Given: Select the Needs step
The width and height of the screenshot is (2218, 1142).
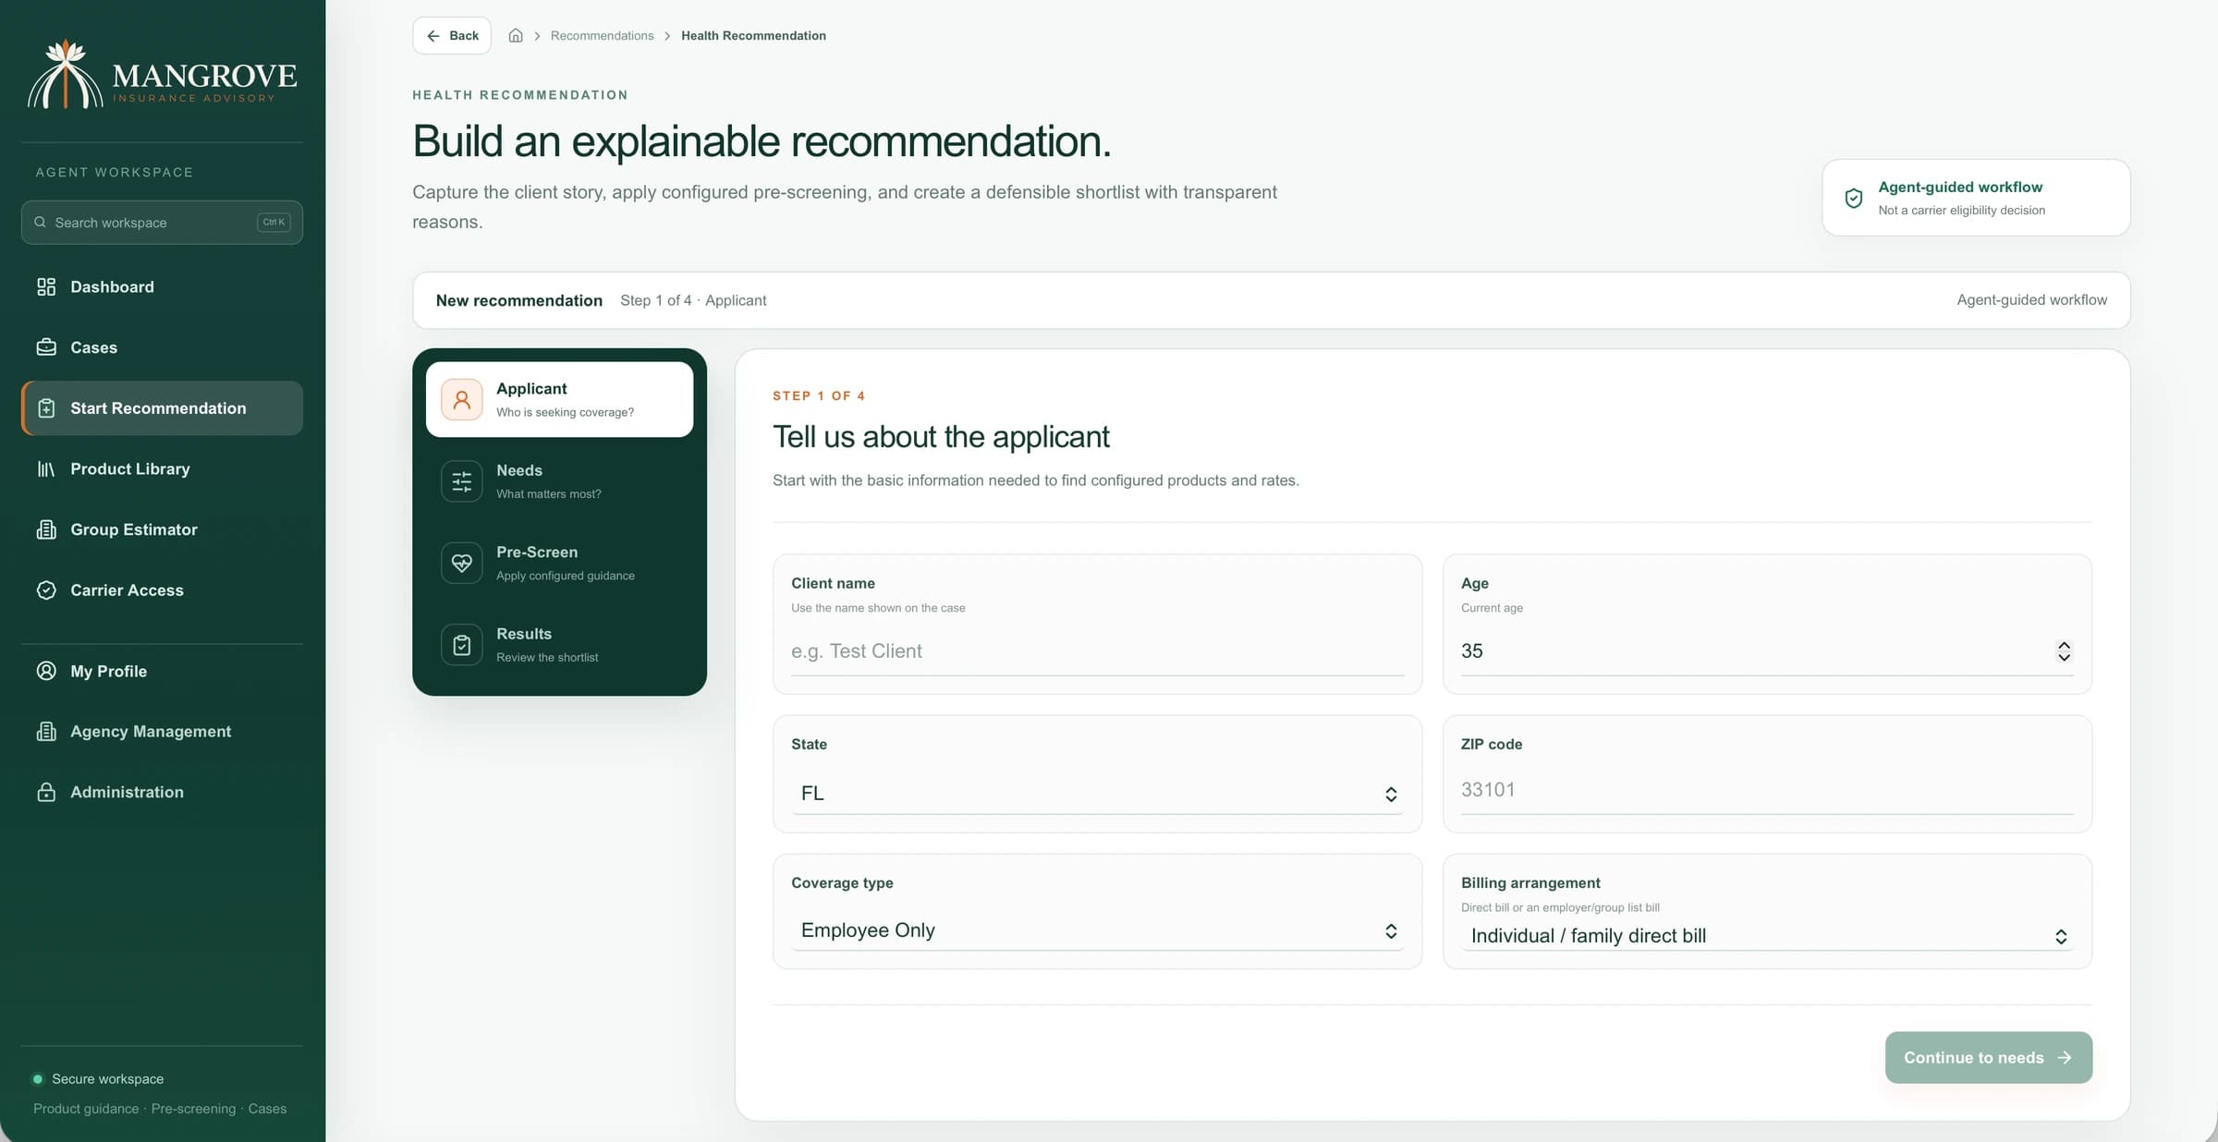Looking at the screenshot, I should click(559, 481).
